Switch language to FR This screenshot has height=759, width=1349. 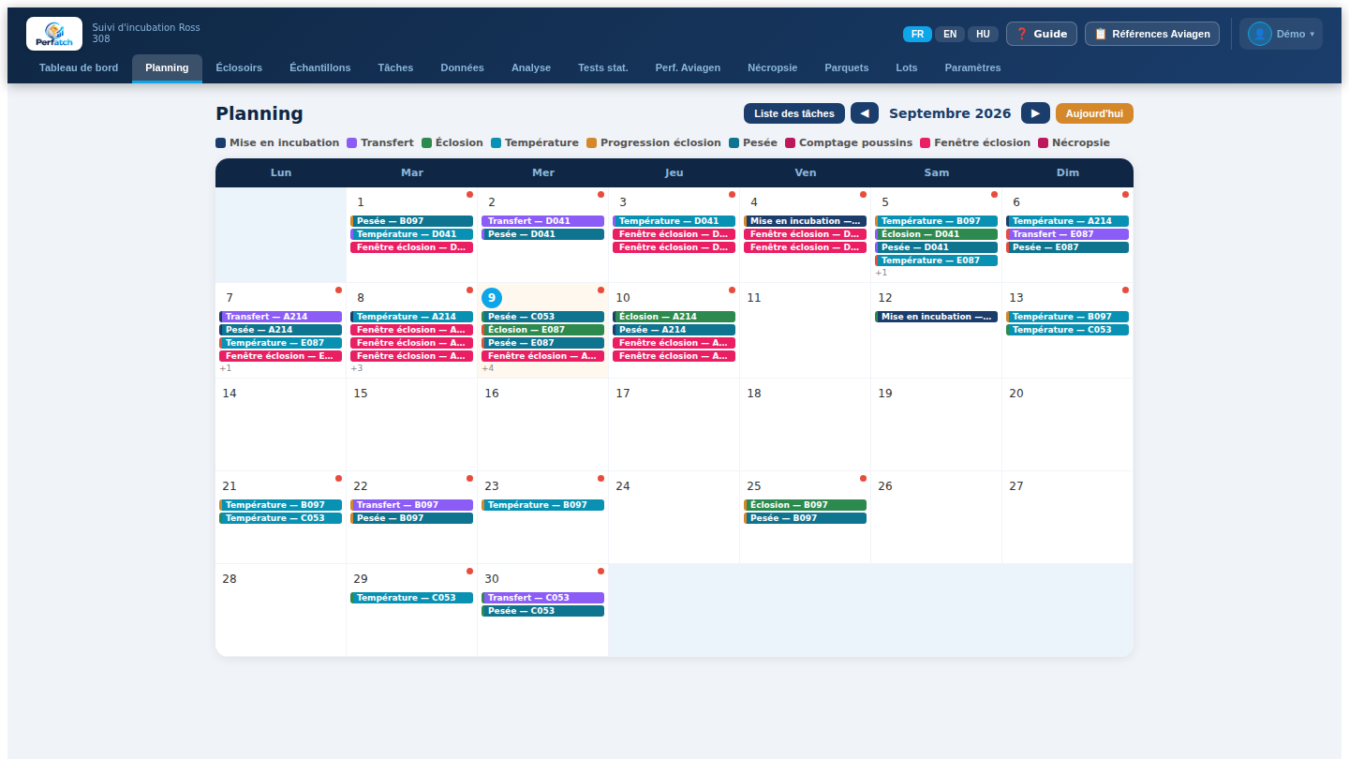[917, 34]
